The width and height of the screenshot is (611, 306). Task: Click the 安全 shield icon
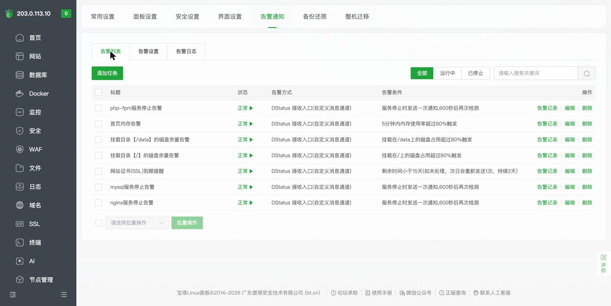[20, 131]
